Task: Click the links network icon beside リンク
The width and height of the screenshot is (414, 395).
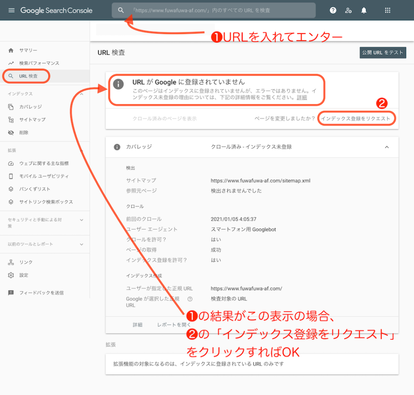Action: point(11,262)
